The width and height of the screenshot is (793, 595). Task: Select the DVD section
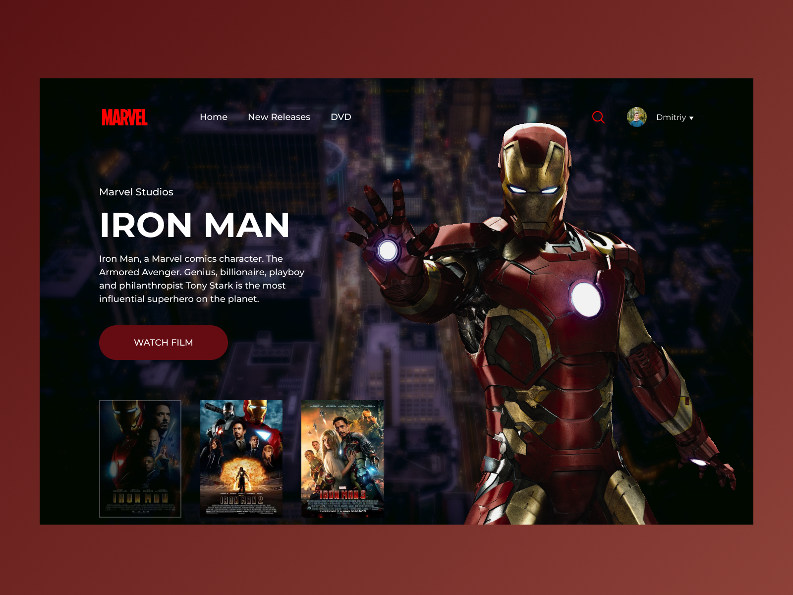pos(340,117)
